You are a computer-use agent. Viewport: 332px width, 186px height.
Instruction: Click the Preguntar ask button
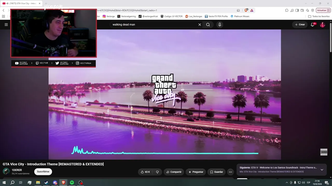click(x=196, y=172)
